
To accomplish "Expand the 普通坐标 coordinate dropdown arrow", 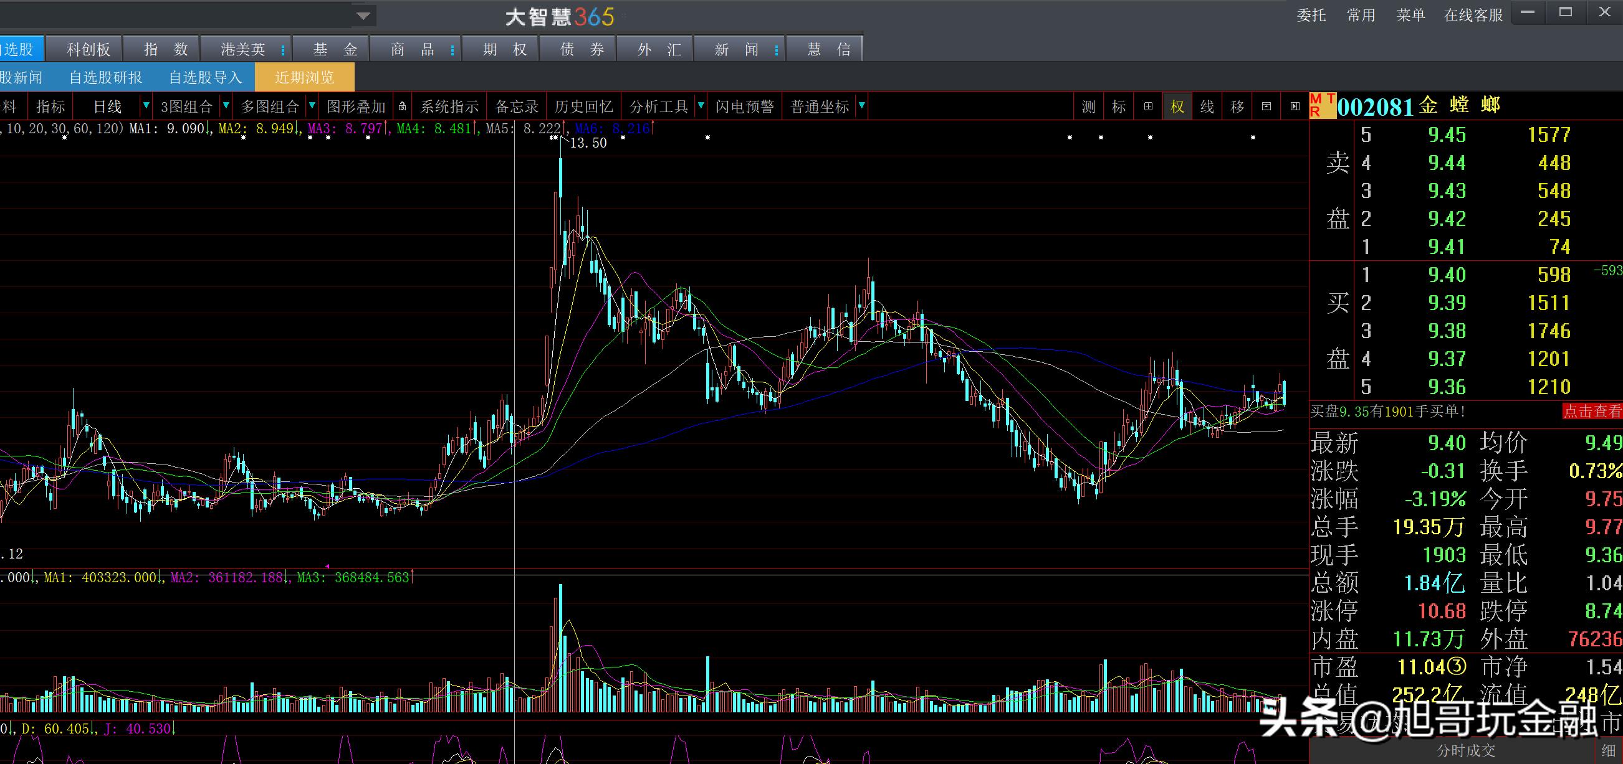I will (861, 106).
